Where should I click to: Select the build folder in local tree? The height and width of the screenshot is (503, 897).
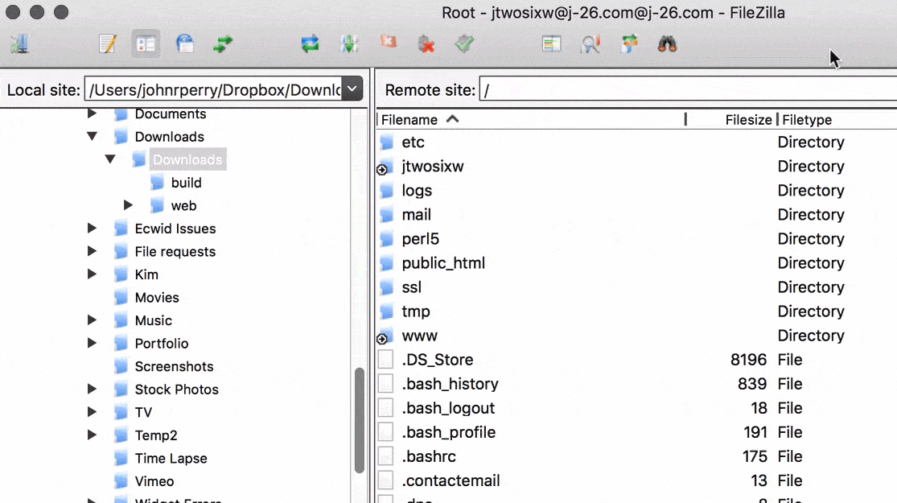pyautogui.click(x=186, y=183)
